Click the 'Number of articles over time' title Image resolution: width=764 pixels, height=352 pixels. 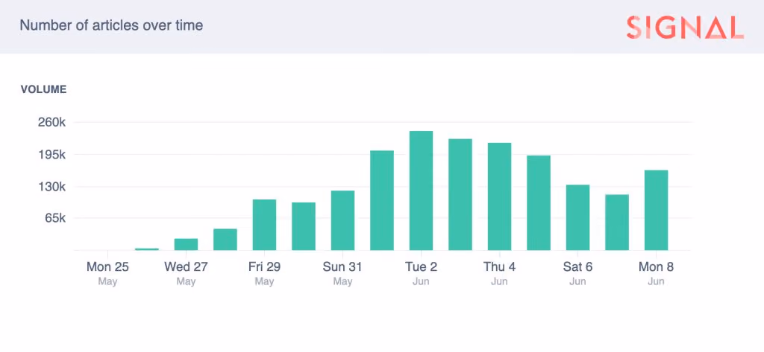coord(111,25)
